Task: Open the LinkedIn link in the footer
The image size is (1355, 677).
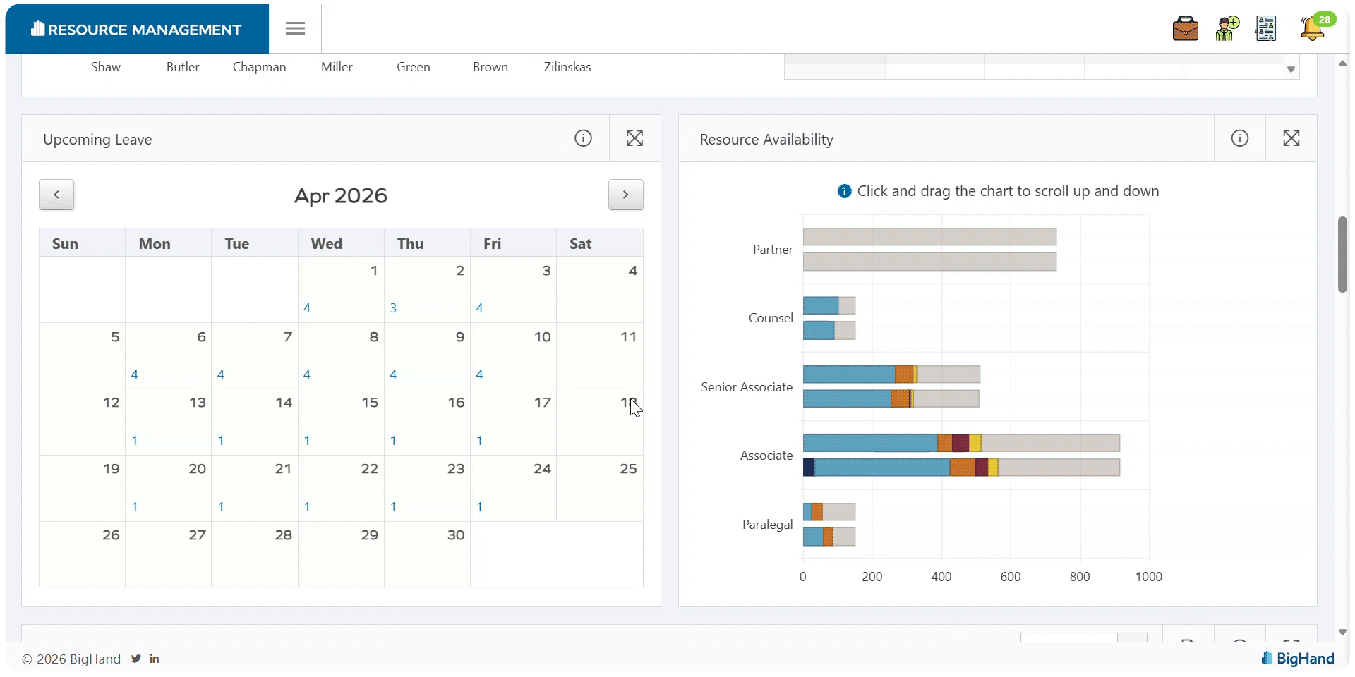Action: 154,659
